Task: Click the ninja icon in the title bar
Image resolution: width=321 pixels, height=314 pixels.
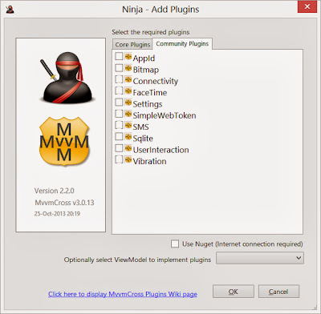Action: (10, 10)
